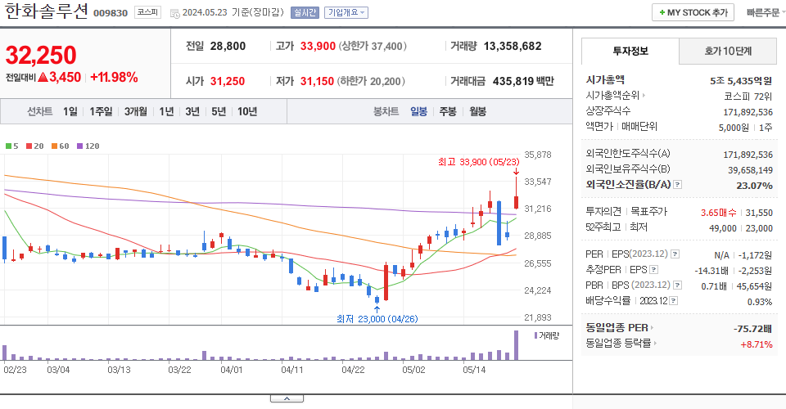
Task: Click the 시가 value 31,250
Action: (228, 81)
